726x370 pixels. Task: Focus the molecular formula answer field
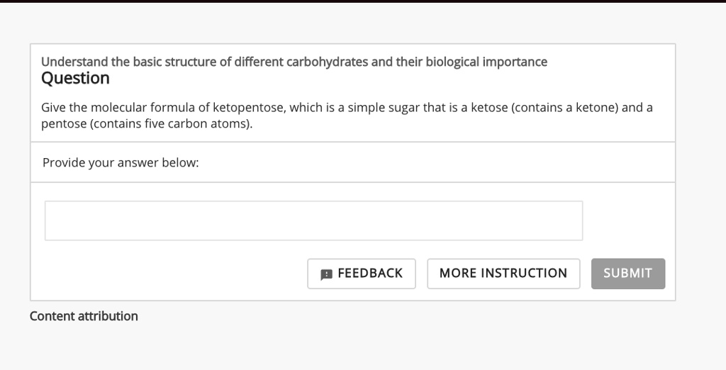pos(313,220)
